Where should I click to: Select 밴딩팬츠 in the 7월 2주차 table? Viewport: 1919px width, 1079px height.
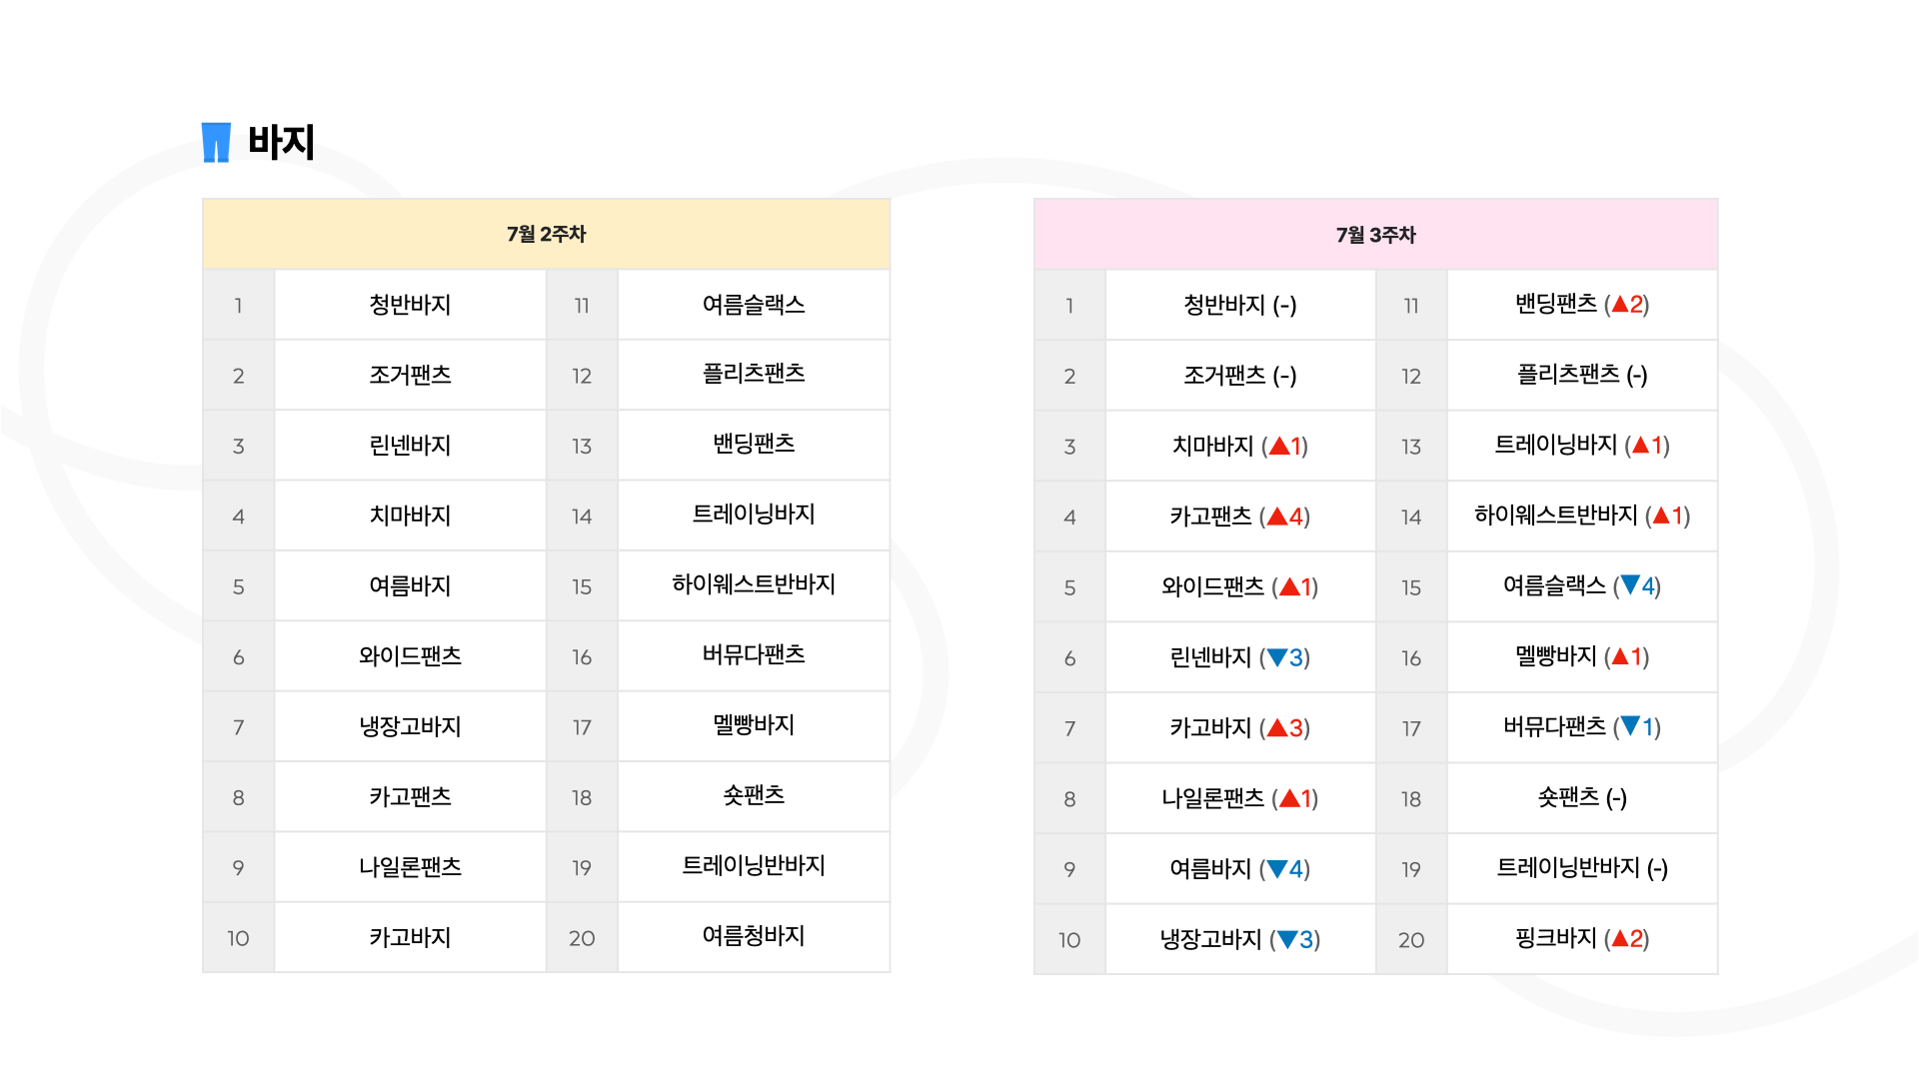[x=754, y=444]
